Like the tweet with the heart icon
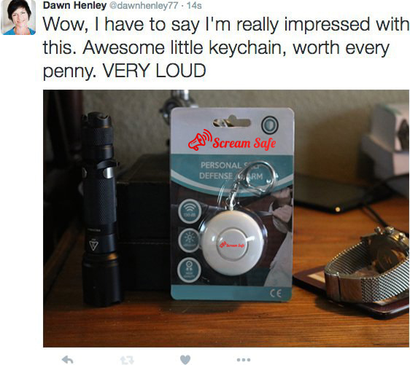Screen dimensions: 410x365 point(185,359)
